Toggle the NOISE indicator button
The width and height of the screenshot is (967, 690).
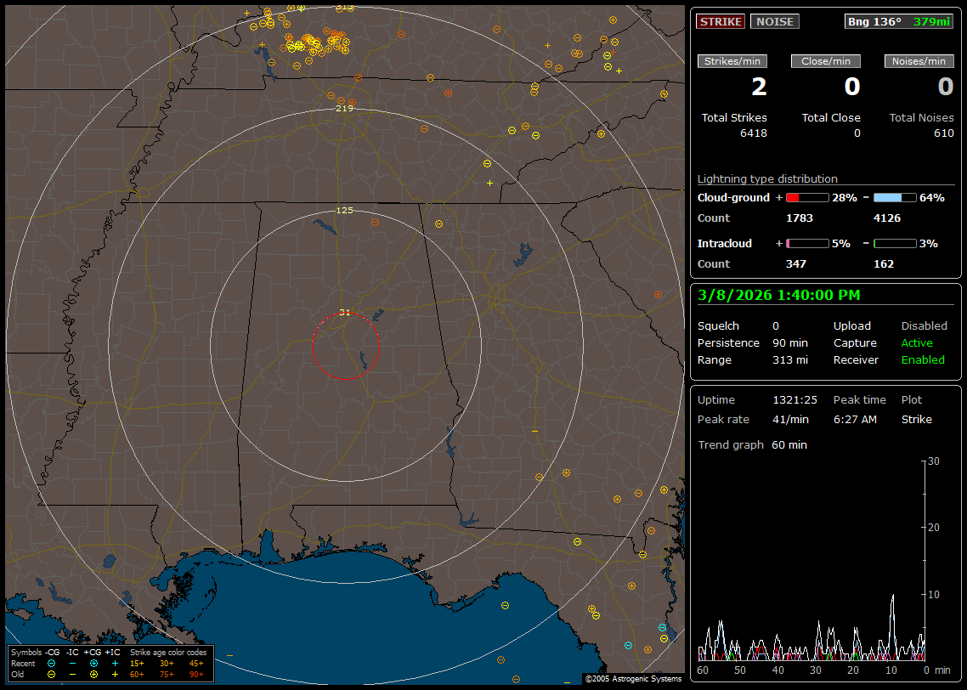pyautogui.click(x=774, y=22)
